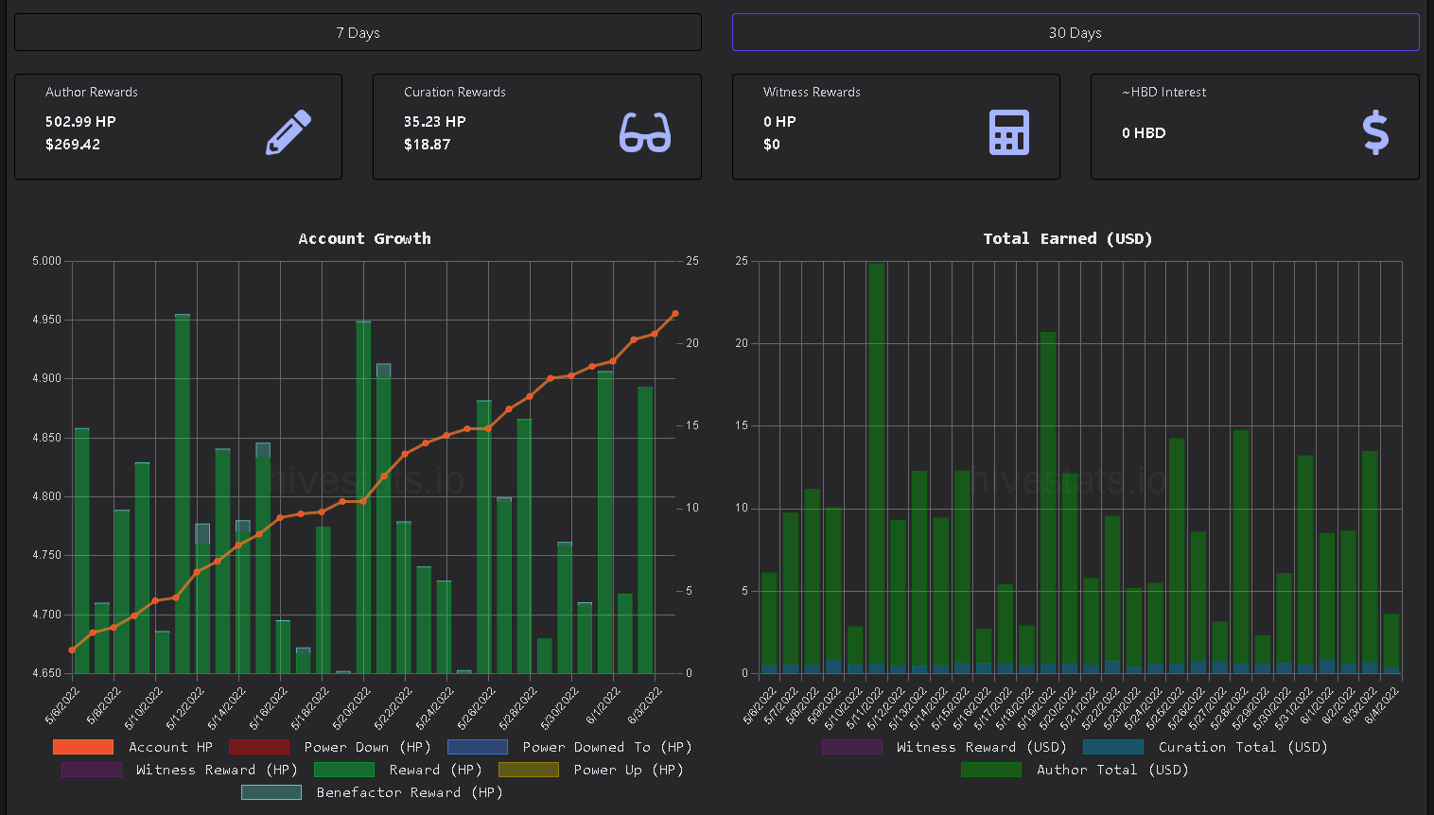Click the Power Up (HP) legend label

click(628, 770)
